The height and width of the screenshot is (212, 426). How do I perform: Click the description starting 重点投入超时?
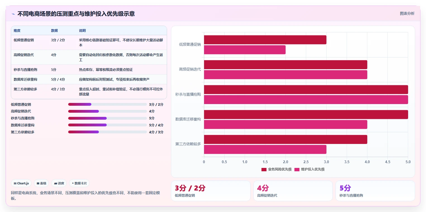coord(121,91)
